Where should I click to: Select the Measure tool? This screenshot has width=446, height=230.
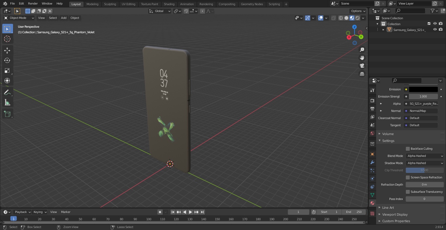click(x=7, y=103)
